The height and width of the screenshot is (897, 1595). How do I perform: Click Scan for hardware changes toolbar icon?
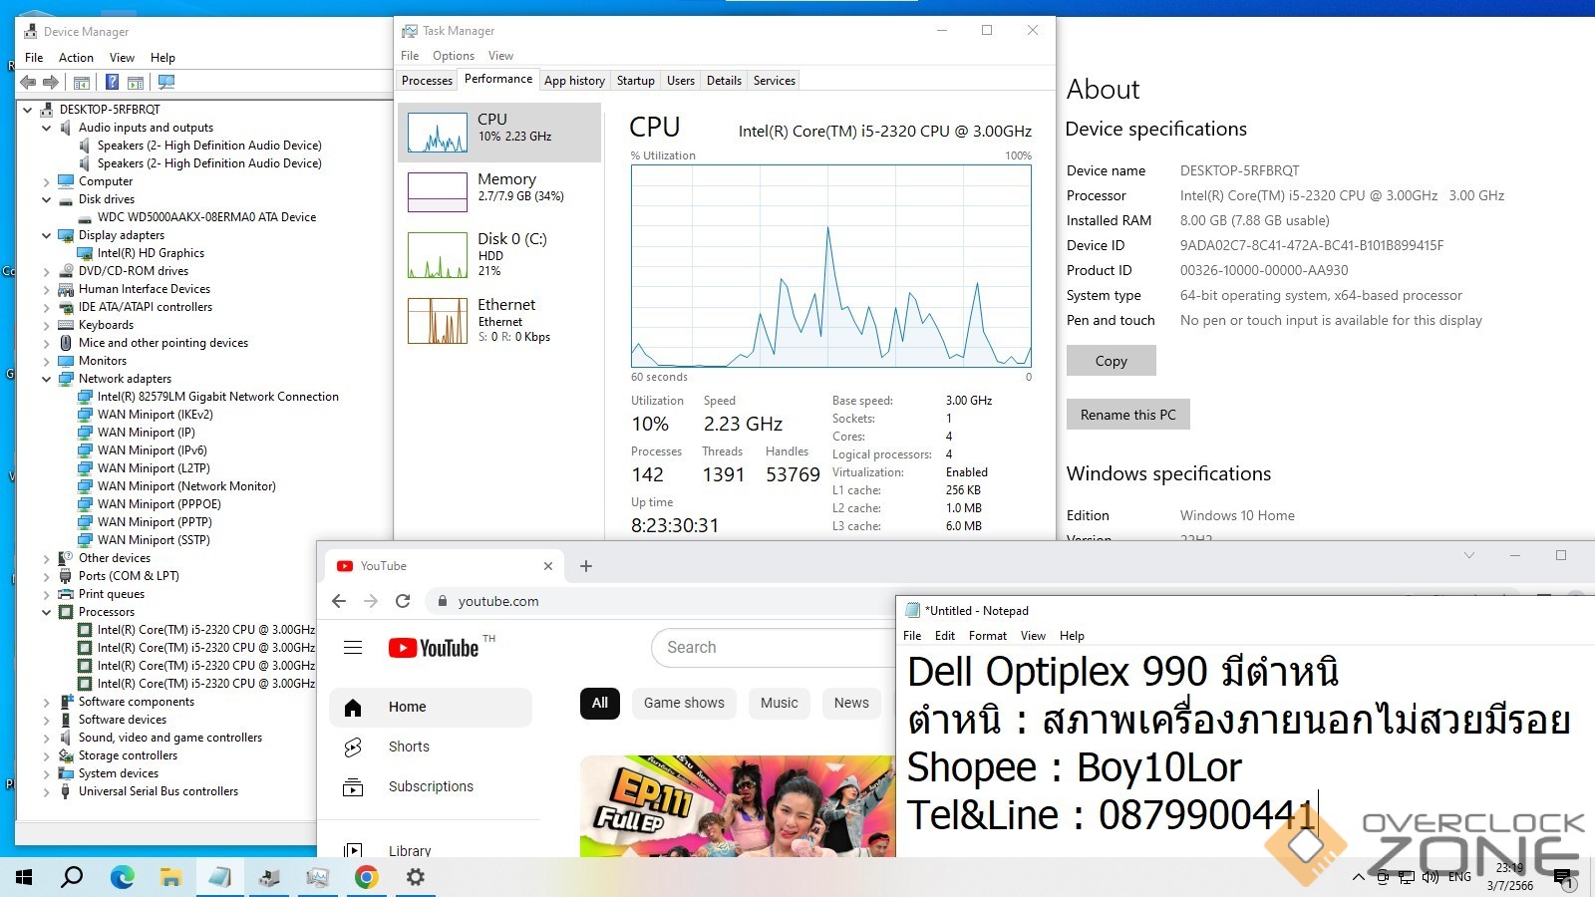[166, 82]
